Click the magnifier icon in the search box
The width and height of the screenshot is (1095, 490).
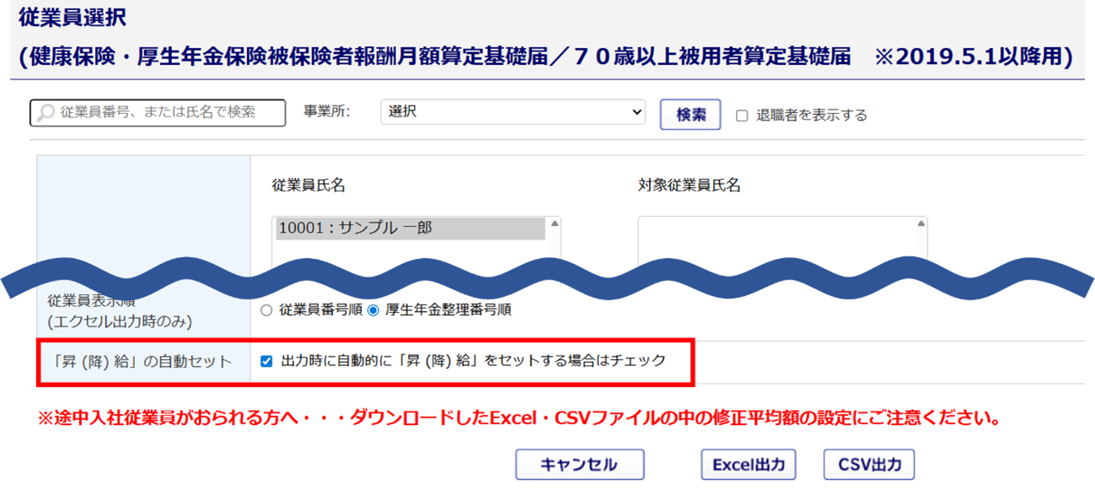46,112
